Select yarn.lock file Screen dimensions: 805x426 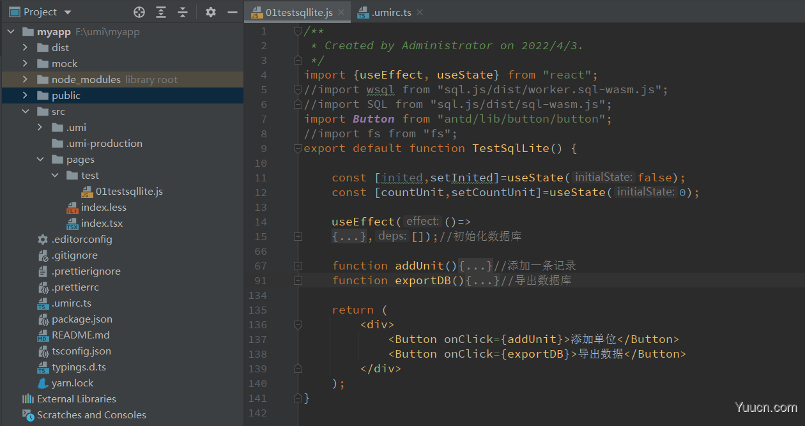point(72,383)
